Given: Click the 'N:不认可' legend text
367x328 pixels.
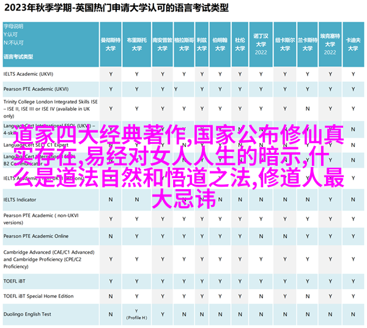Looking at the screenshot, I should point(13,43).
